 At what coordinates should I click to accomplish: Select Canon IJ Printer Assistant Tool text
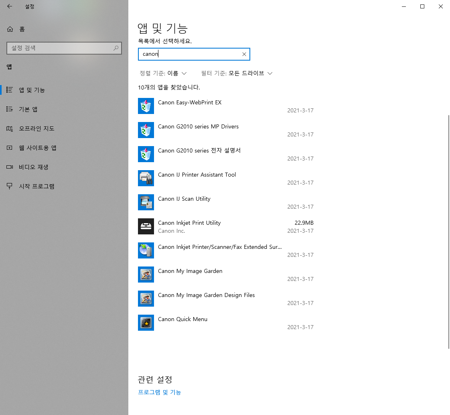tap(197, 175)
